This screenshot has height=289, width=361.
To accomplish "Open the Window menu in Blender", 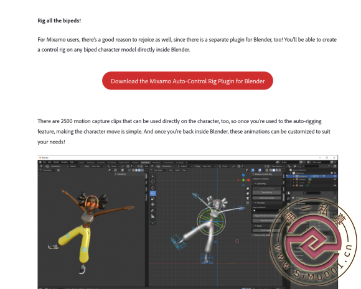I will [x=64, y=162].
